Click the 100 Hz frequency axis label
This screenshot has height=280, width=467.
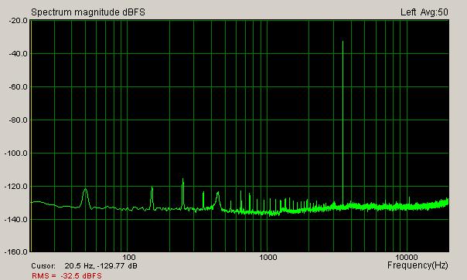pyautogui.click(x=129, y=257)
